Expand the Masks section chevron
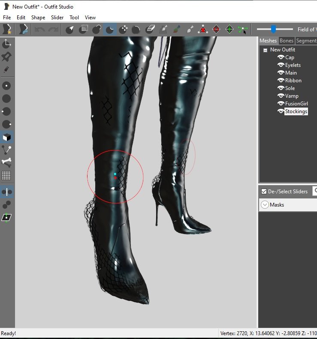The height and width of the screenshot is (339, 317). click(265, 205)
